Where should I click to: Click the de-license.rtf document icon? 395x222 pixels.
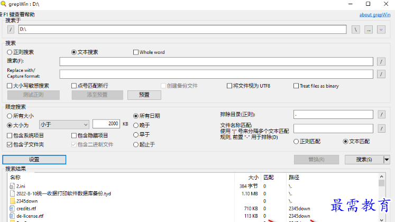tap(12, 216)
